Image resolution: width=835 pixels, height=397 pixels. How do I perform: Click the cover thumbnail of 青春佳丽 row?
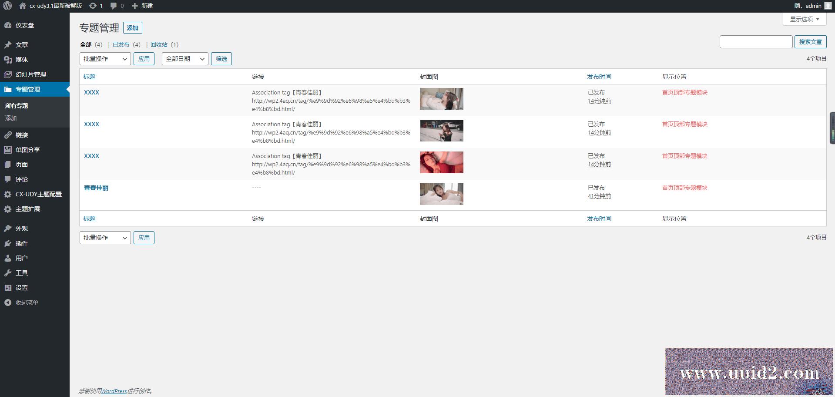coord(441,194)
